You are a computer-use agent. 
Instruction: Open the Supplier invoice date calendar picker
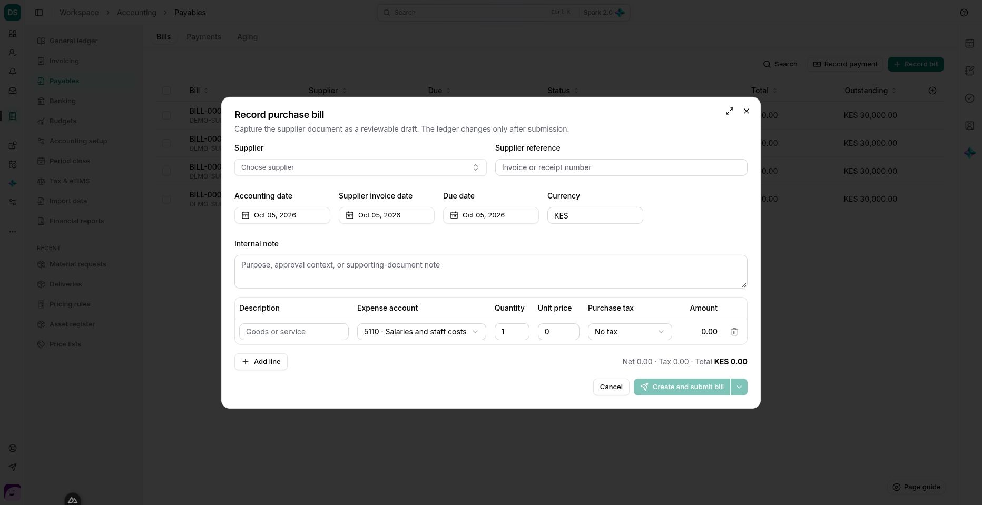click(387, 215)
